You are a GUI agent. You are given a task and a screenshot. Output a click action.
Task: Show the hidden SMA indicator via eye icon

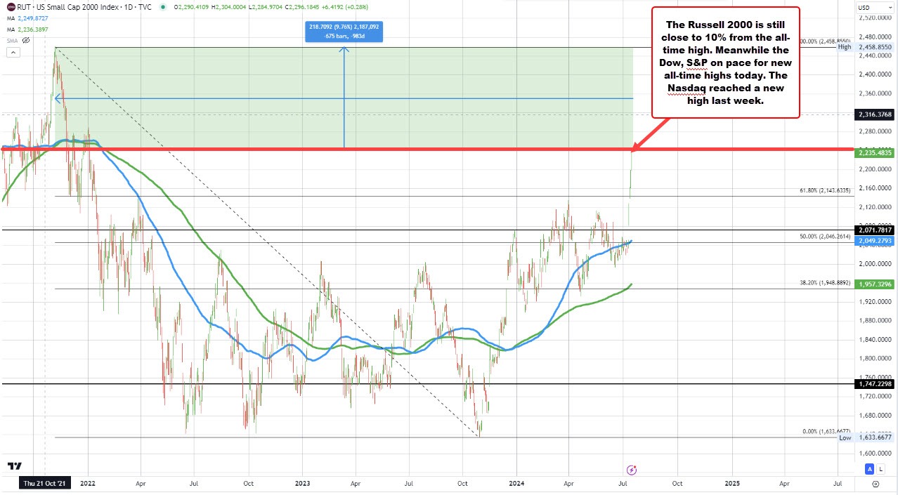pos(26,40)
